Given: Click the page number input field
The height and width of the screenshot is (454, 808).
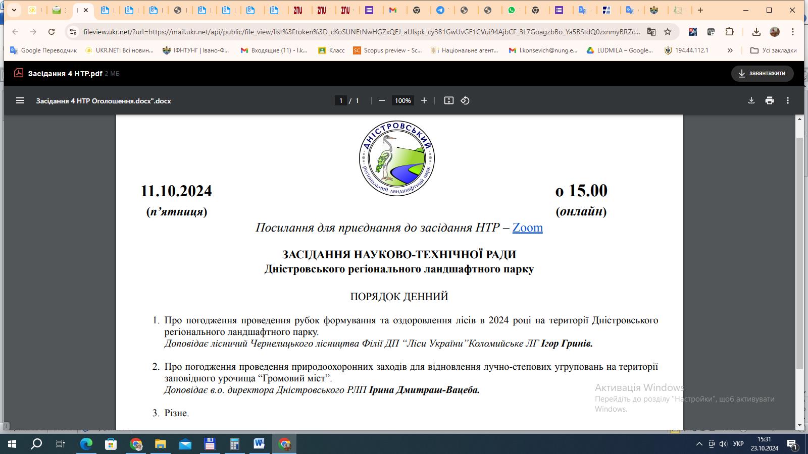Looking at the screenshot, I should point(341,100).
